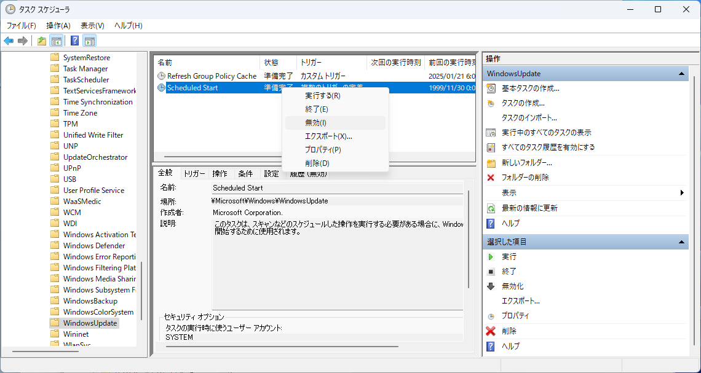Open the 操作(A) menu
Viewport: 701px width, 373px height.
pos(58,26)
